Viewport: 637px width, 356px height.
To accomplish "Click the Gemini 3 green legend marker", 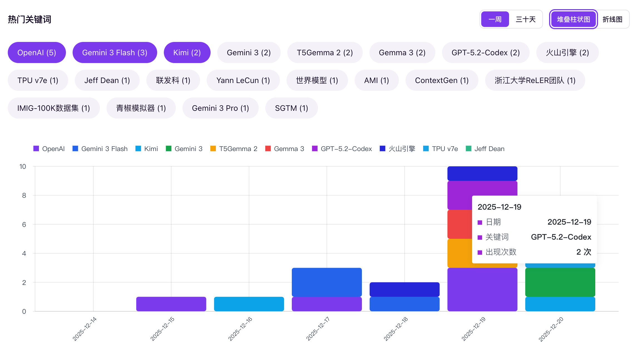I will tap(169, 149).
